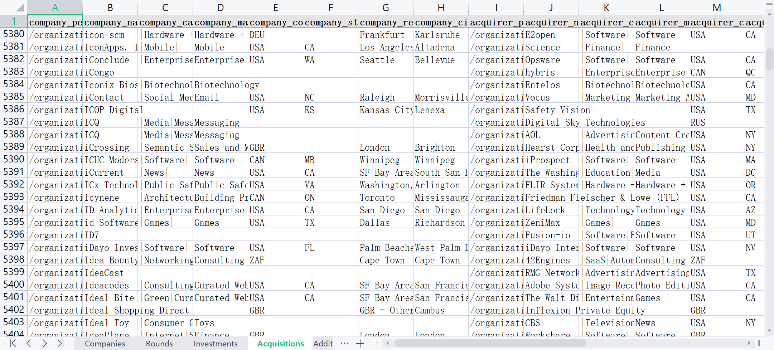Select the 'Opsware' acquirer cell
The height and width of the screenshot is (350, 774).
[x=551, y=60]
